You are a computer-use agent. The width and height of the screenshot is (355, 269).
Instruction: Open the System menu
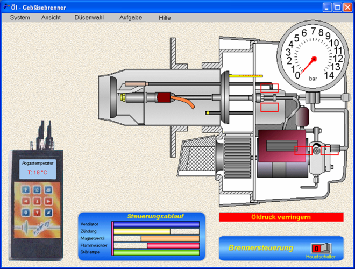(x=20, y=17)
